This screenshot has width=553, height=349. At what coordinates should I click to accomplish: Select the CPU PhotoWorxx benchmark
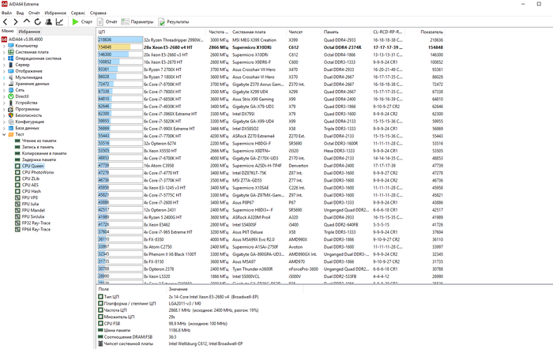(x=38, y=172)
